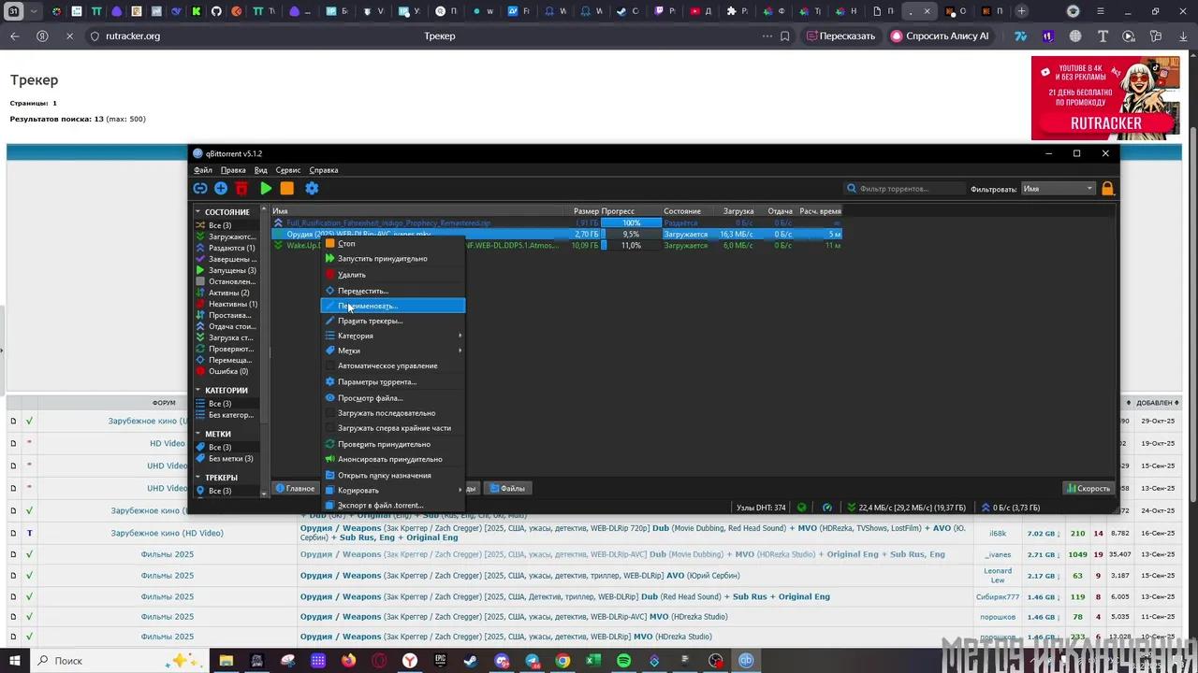Screen dimensions: 1198x673
Task: Toggle 'Загружать последовательно' checkbox
Action: pyautogui.click(x=393, y=413)
